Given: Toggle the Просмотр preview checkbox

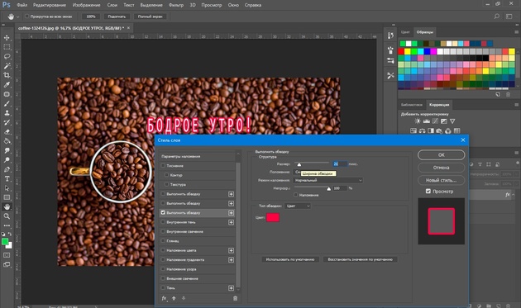Looking at the screenshot, I should point(428,192).
